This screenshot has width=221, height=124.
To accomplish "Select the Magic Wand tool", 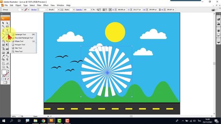I will pyautogui.click(x=3, y=27).
